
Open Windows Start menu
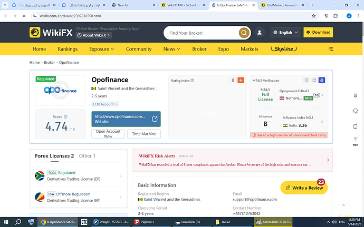pyautogui.click(x=6, y=222)
